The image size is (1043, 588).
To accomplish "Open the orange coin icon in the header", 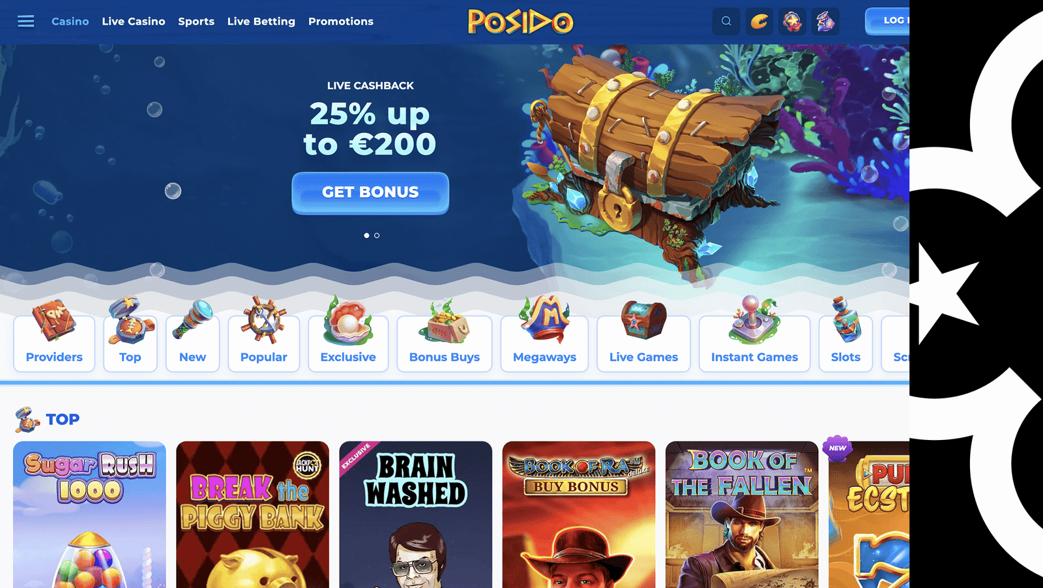I will [759, 22].
